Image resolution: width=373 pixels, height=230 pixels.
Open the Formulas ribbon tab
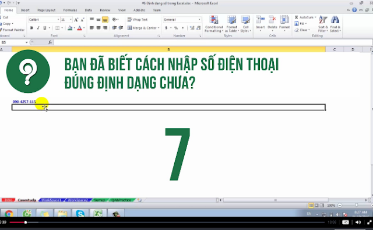point(70,10)
